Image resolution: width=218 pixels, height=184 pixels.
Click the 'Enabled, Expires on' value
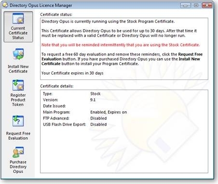tap(109, 112)
